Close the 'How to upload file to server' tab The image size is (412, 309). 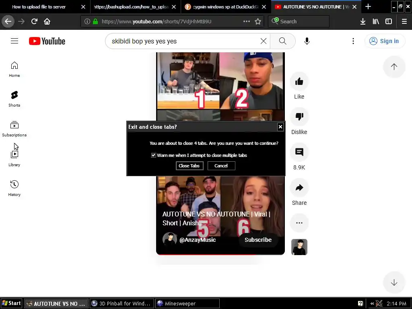(83, 7)
